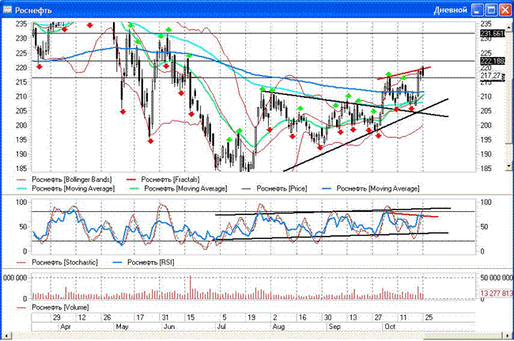Select the cyan Moving Average legend entry
Viewport: 514px width, 341px height.
point(66,188)
